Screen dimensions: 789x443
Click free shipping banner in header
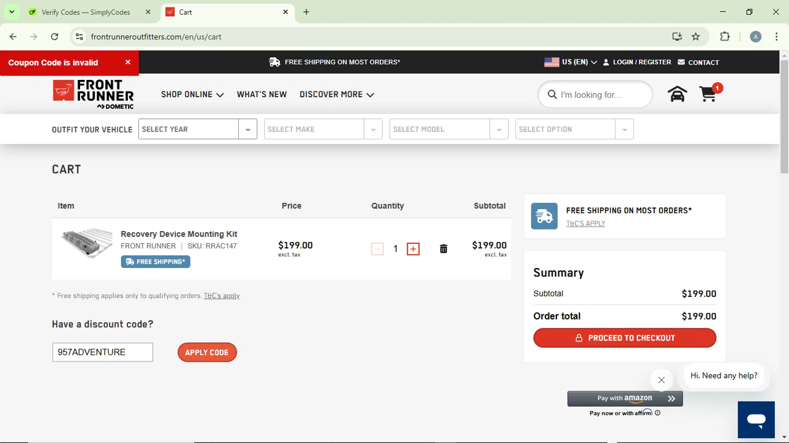335,62
